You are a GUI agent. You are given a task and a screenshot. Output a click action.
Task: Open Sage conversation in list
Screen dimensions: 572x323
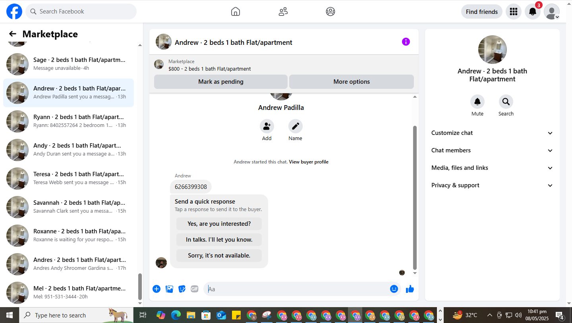click(68, 64)
